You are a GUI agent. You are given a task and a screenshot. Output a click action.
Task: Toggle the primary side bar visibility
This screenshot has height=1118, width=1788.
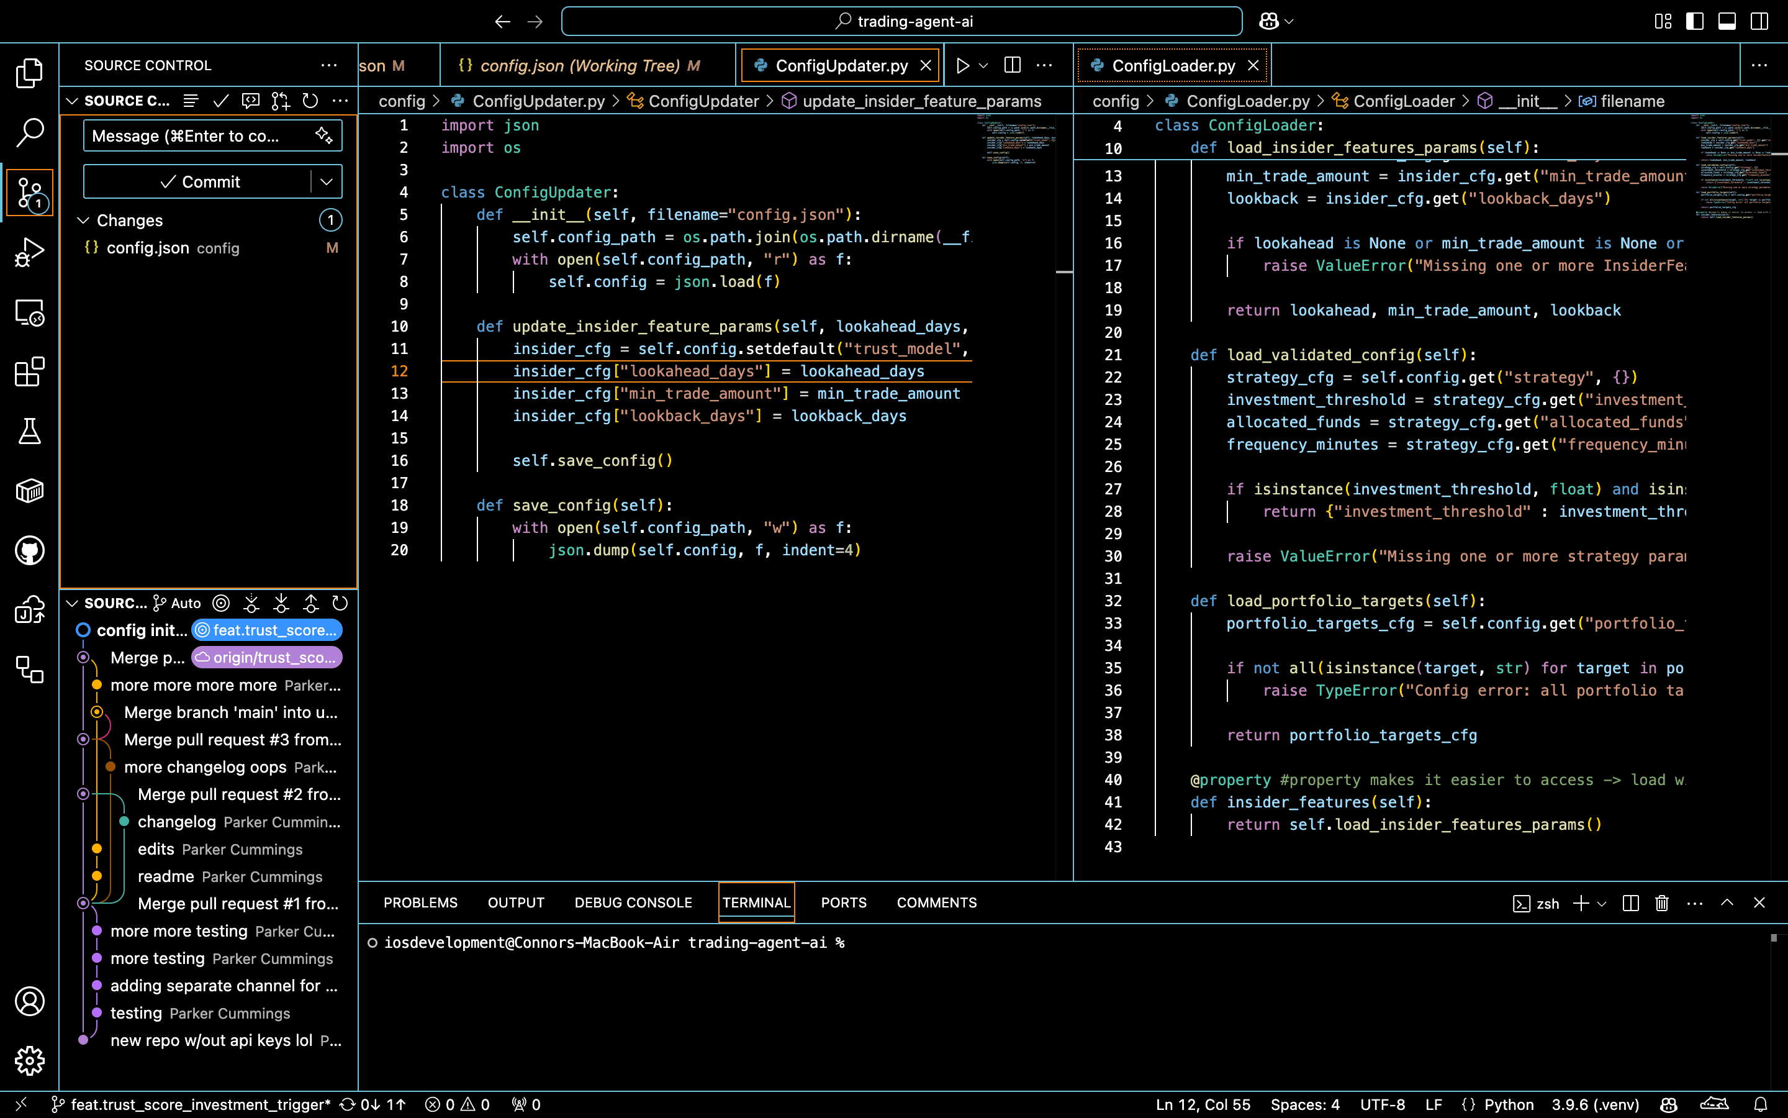1694,22
